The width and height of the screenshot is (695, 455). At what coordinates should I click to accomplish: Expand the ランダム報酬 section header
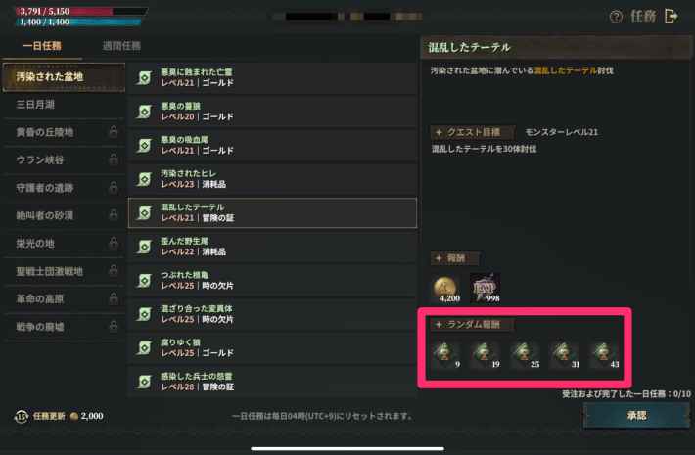(x=472, y=324)
